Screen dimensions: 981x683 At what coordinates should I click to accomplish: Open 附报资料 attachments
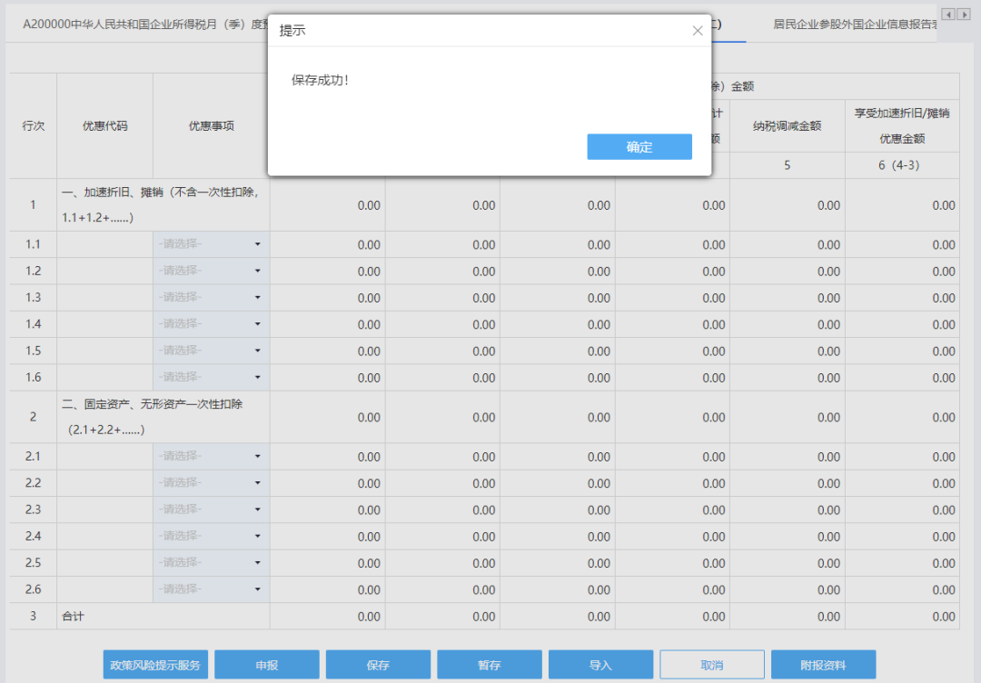tap(823, 665)
